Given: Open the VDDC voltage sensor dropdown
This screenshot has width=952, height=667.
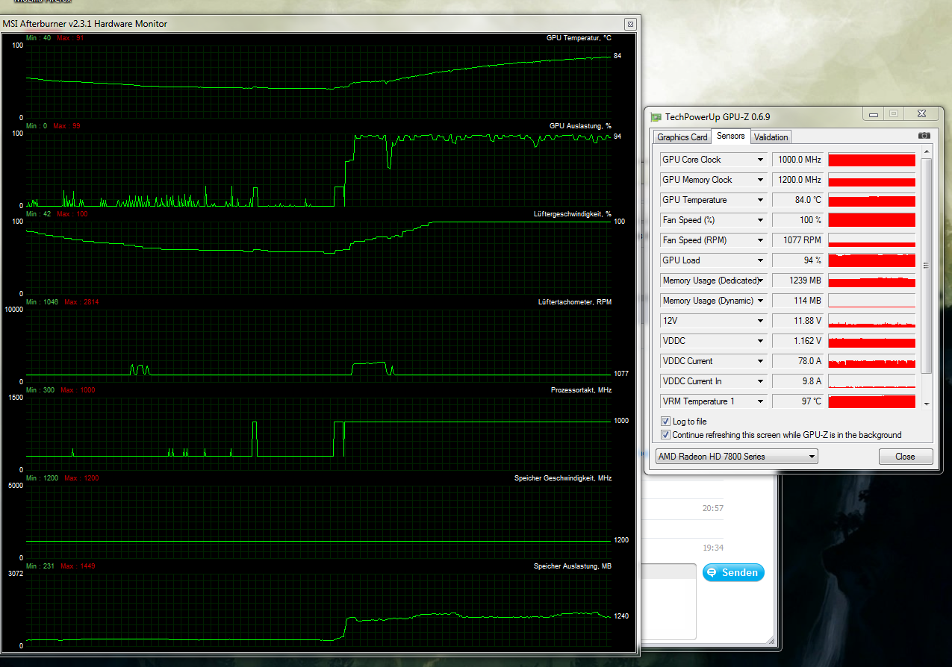Looking at the screenshot, I should click(x=760, y=341).
